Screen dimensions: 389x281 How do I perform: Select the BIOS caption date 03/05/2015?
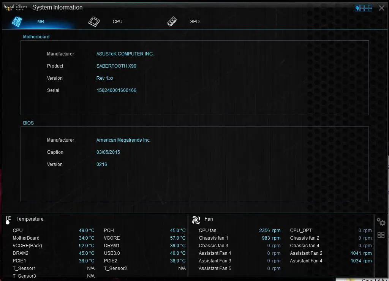[x=108, y=152]
